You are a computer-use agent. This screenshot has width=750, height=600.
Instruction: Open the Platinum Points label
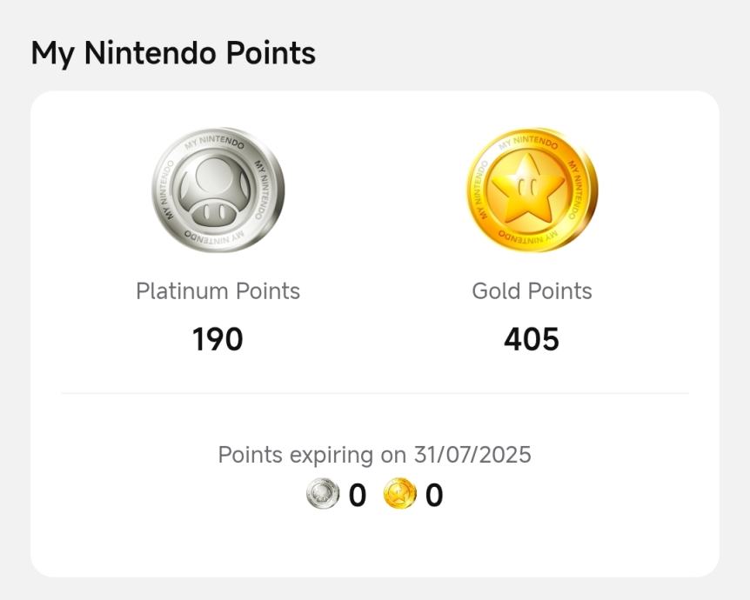click(218, 291)
